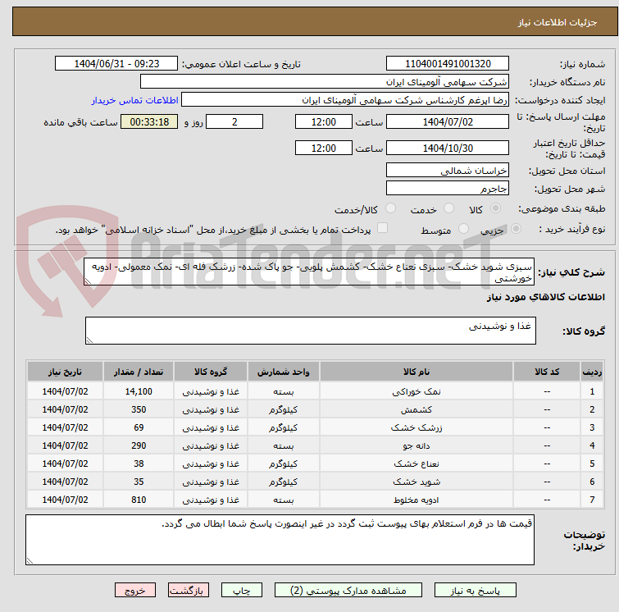Image resolution: width=619 pixels, height=612 pixels.
Task: Choose the کالا/خدمت radio option
Action: [x=390, y=209]
